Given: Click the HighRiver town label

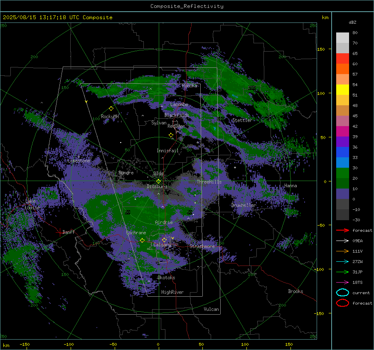Looking at the screenshot, I should point(172,292).
